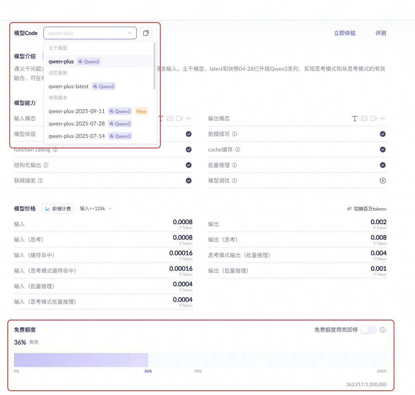Click the 输出（思考）price 0.008
This screenshot has width=415, height=395.
tap(379, 237)
